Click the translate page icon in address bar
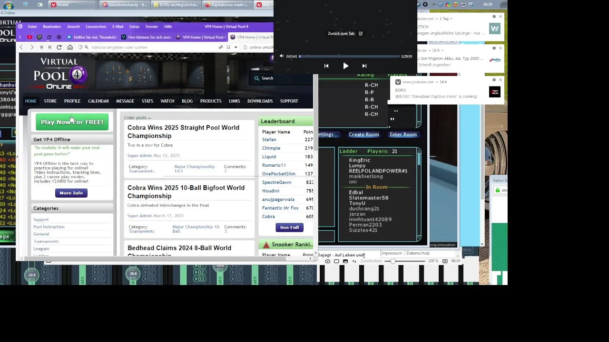This screenshot has width=609, height=342. click(x=221, y=47)
